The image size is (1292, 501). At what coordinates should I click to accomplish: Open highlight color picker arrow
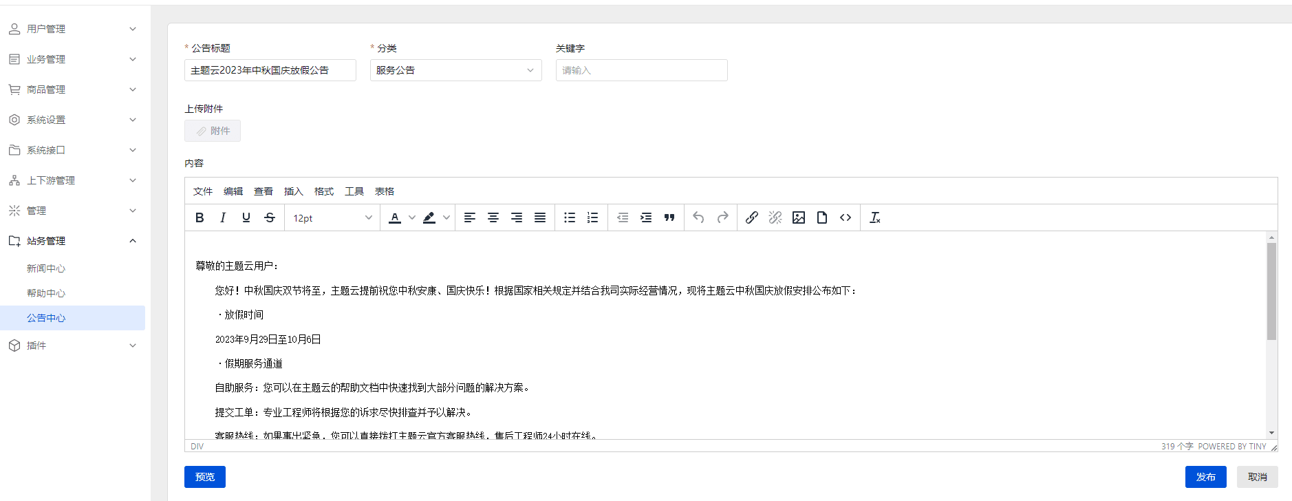coord(446,217)
